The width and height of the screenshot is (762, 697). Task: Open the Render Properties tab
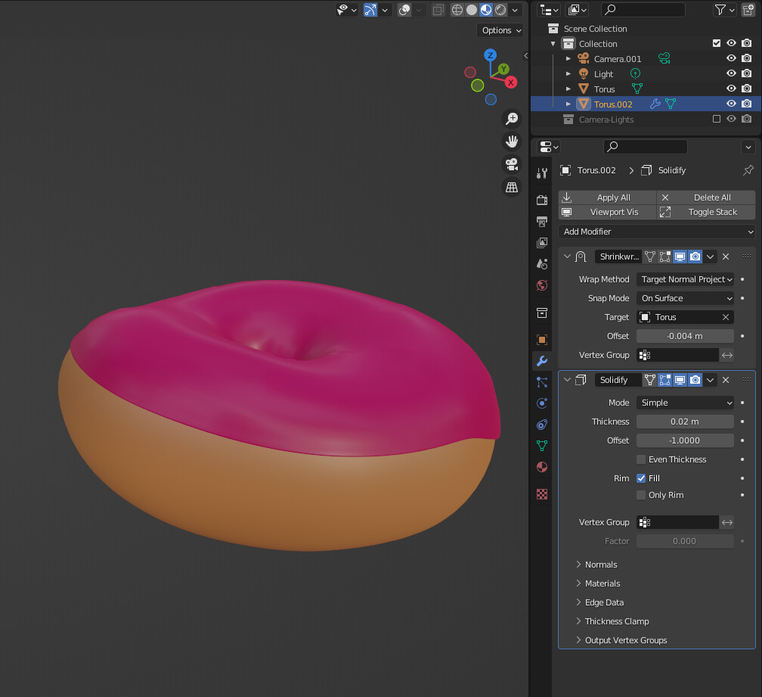coord(541,200)
